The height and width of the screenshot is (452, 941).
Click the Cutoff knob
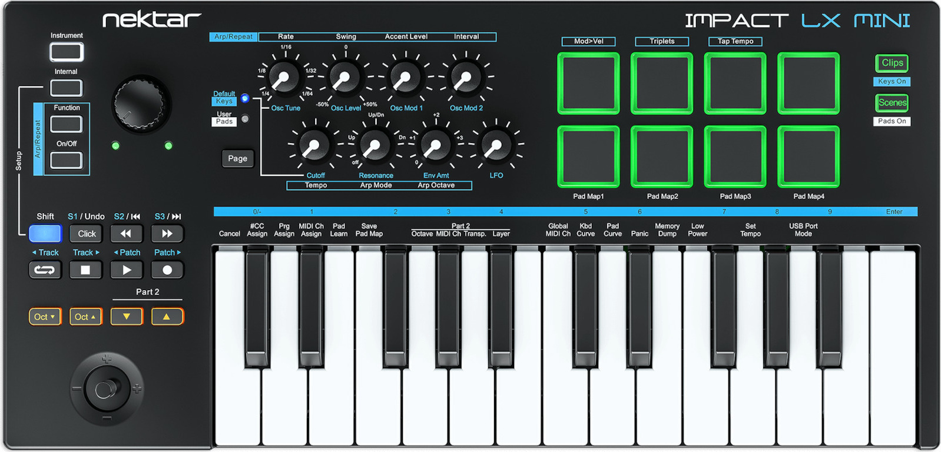314,146
